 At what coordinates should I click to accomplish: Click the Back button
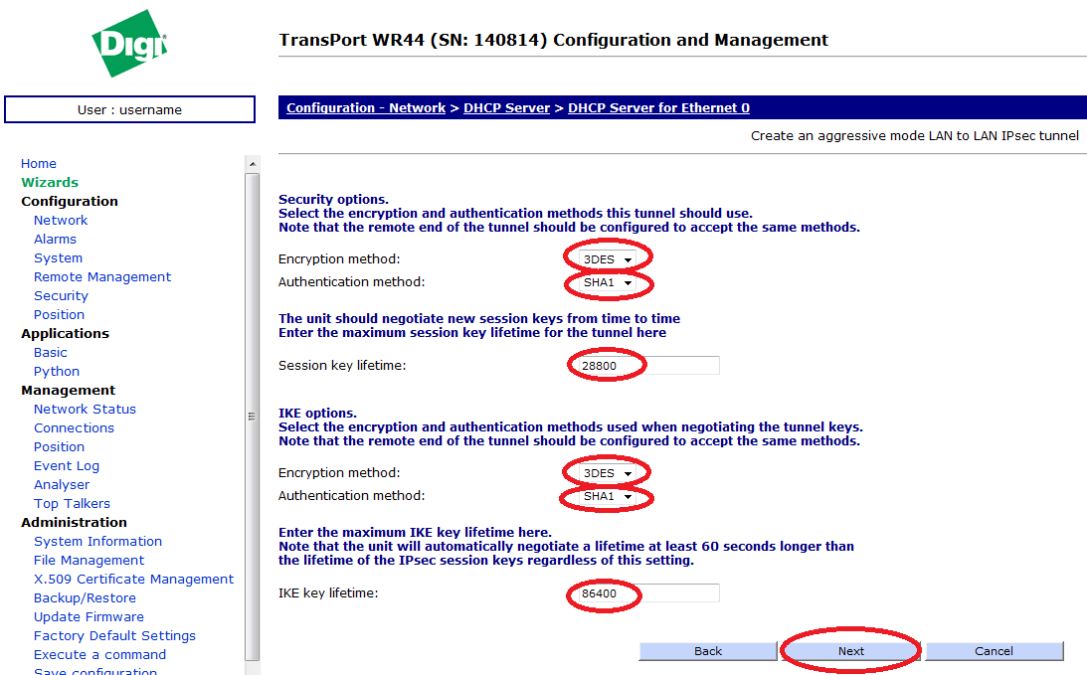(707, 651)
